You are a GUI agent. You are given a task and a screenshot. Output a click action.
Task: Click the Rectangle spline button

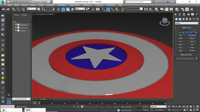(x=192, y=35)
